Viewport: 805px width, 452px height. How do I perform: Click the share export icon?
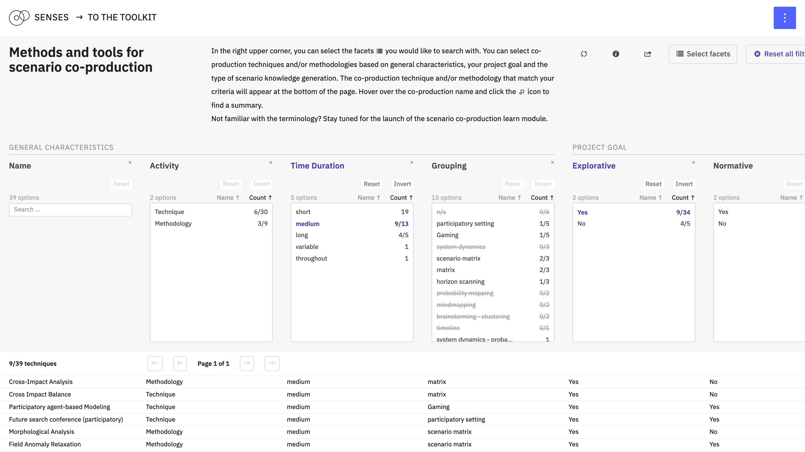point(648,54)
